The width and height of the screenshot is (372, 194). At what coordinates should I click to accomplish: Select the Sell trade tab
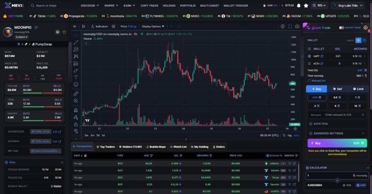pos(337,89)
